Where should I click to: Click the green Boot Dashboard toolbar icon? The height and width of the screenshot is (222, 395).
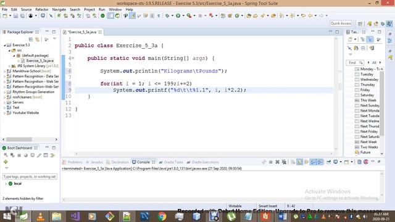point(102,16)
